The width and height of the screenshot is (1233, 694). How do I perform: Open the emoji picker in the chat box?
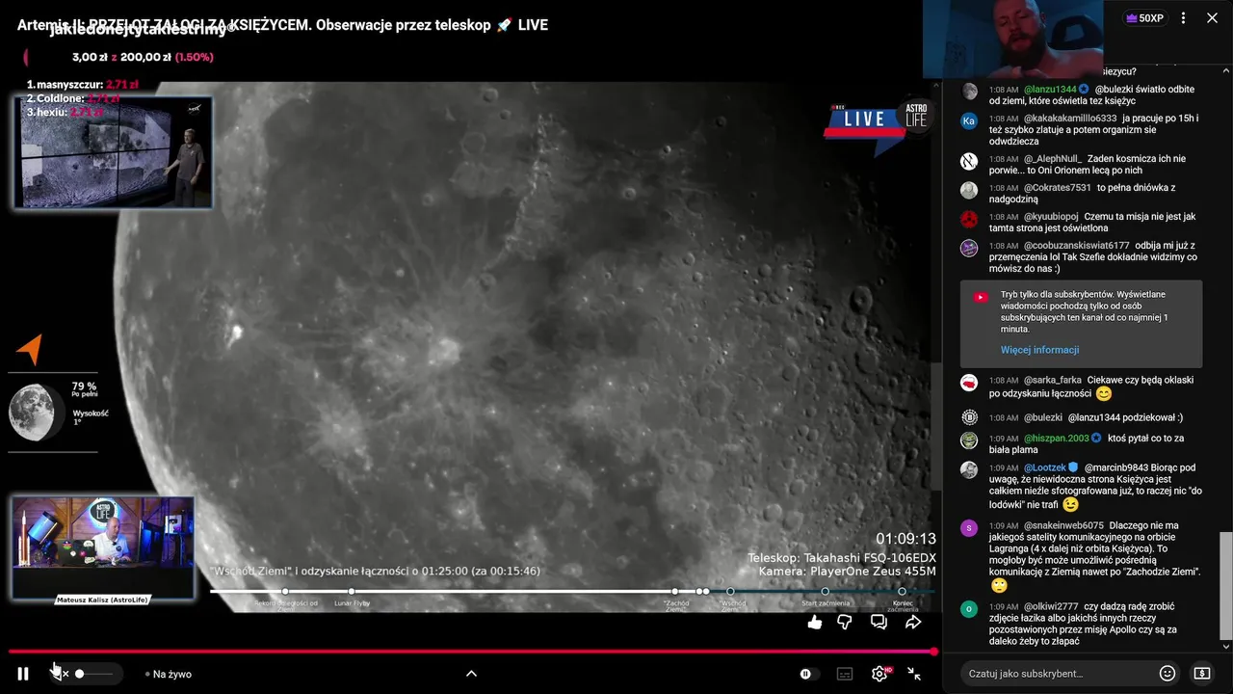point(1167,674)
